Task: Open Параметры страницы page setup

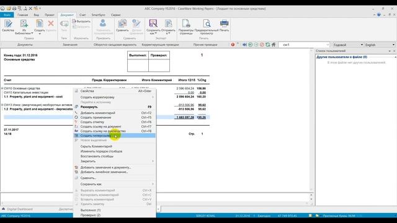Action: coord(186,27)
